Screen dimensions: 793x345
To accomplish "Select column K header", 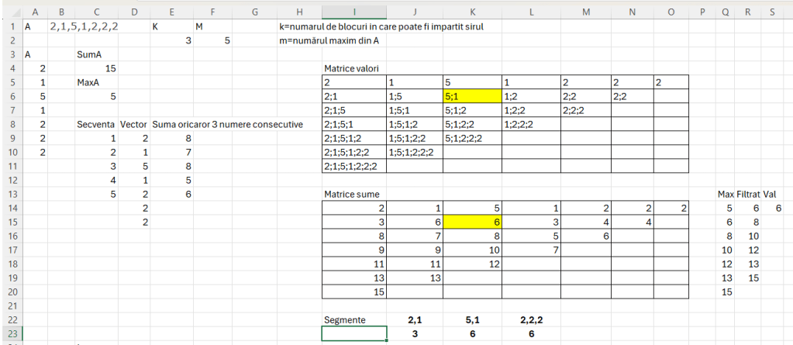I will pyautogui.click(x=472, y=12).
